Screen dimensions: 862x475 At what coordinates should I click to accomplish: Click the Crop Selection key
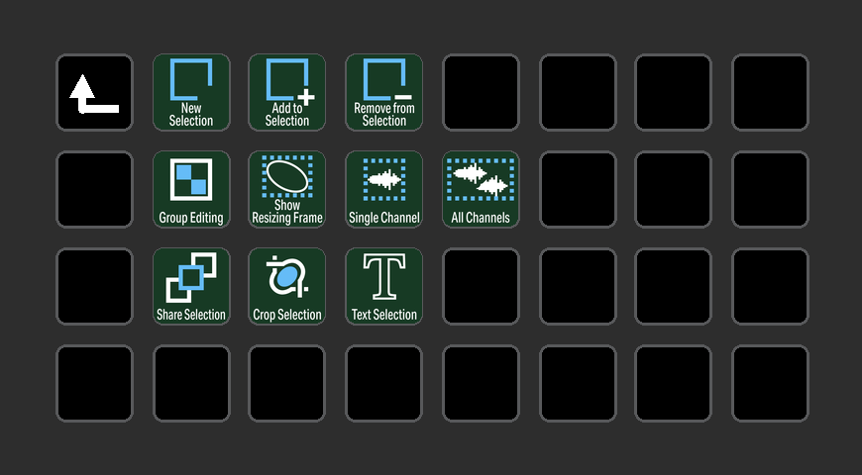coord(287,286)
